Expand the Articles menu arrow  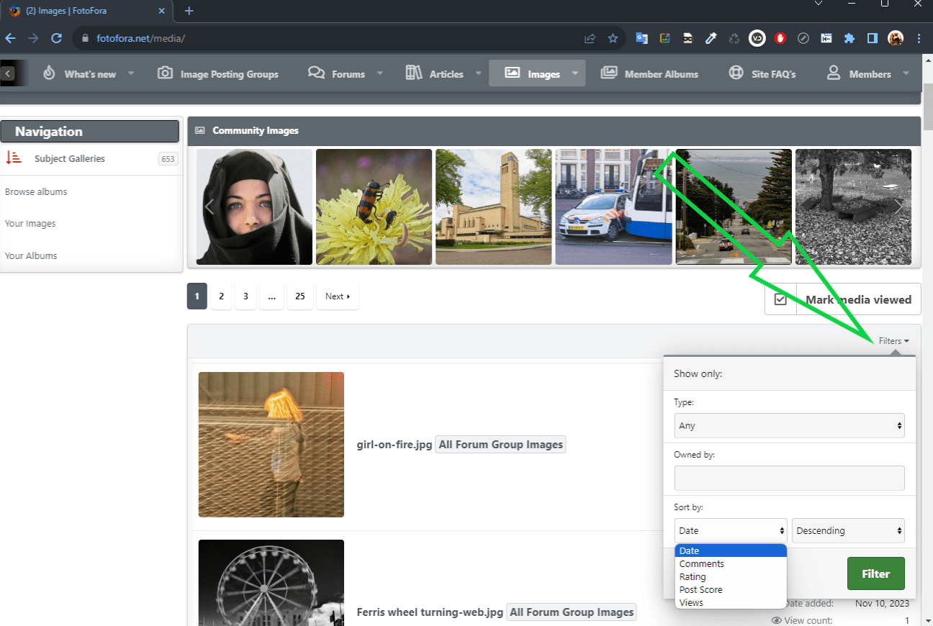[x=479, y=73]
